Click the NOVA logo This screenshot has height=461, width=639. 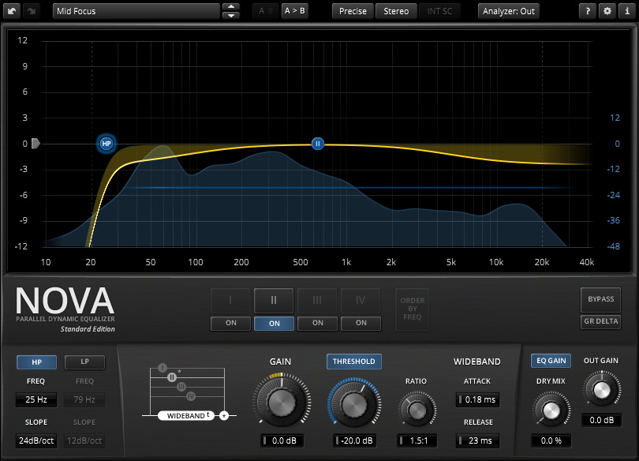pyautogui.click(x=65, y=301)
